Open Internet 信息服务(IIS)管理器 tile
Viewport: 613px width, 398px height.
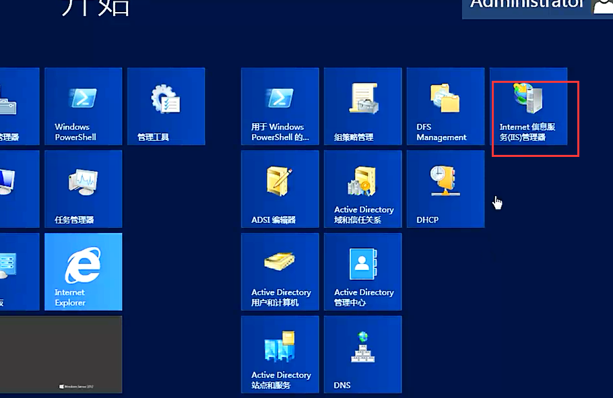tap(529, 106)
